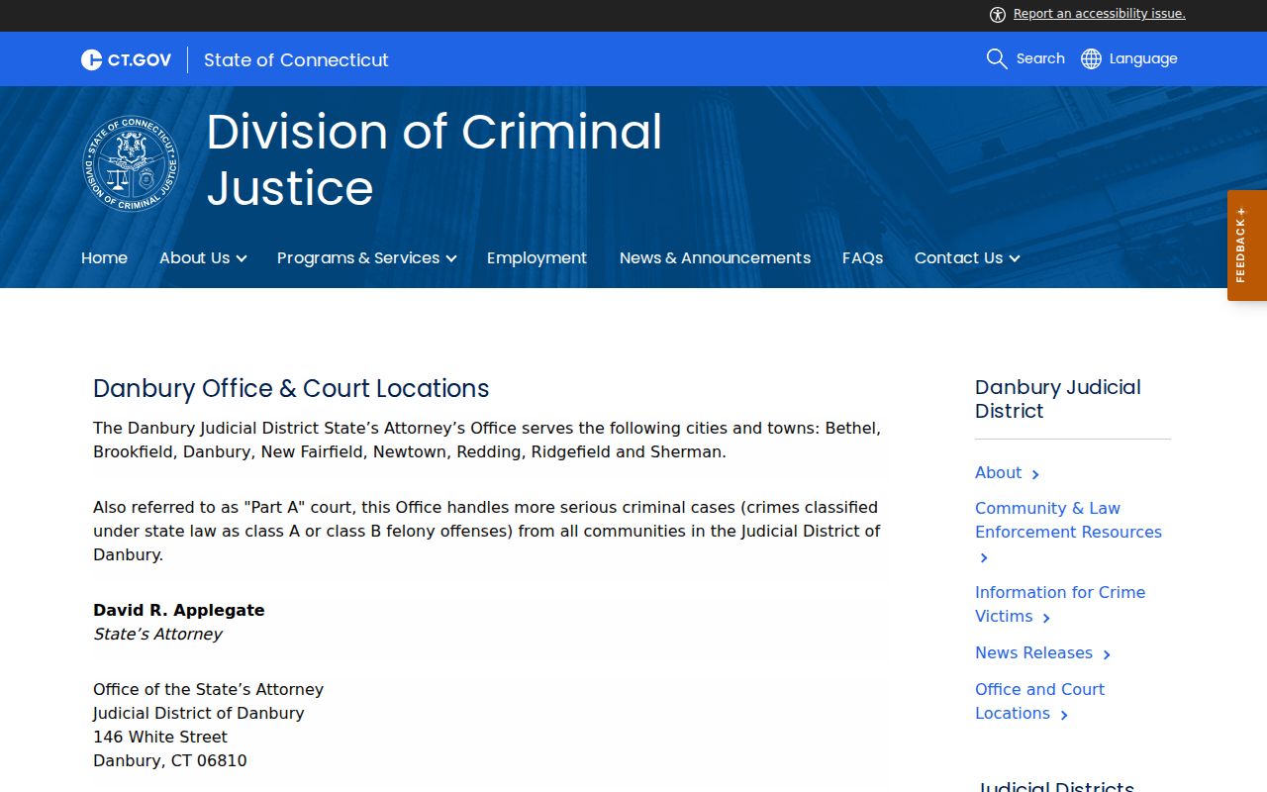This screenshot has width=1267, height=792.
Task: Open the Language selector text
Action: tap(1143, 58)
